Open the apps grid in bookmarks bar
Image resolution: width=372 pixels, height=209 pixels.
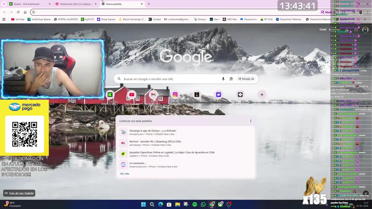pyautogui.click(x=4, y=19)
